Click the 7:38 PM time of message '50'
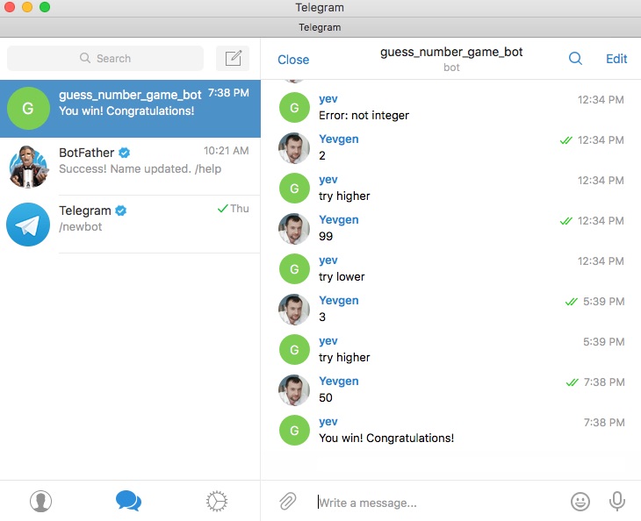 point(604,382)
